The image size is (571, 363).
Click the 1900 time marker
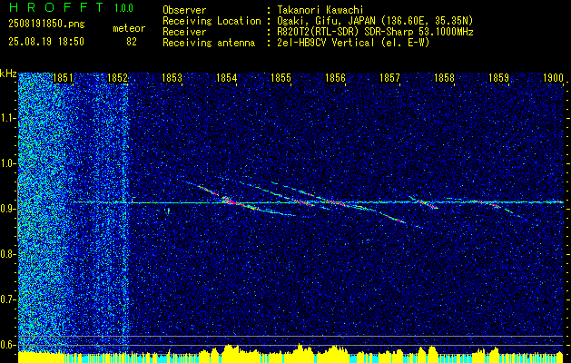tap(553, 77)
